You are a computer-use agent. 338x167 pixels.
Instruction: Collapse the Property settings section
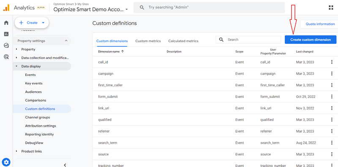(66, 40)
